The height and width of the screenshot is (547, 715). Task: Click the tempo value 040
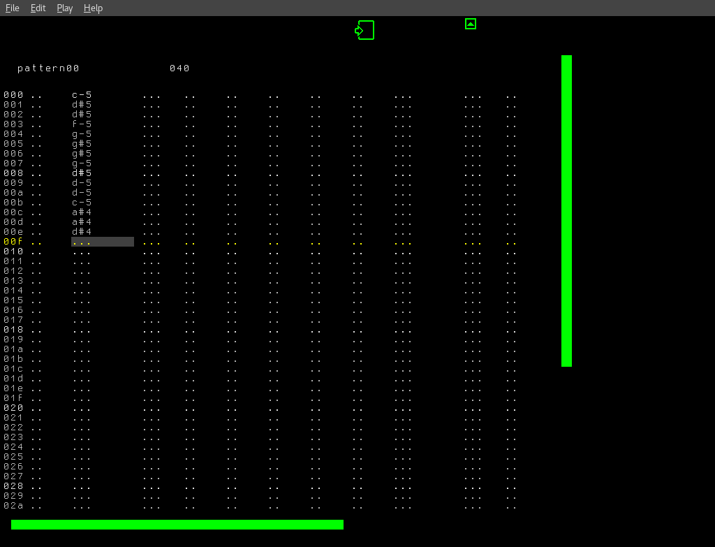click(179, 68)
